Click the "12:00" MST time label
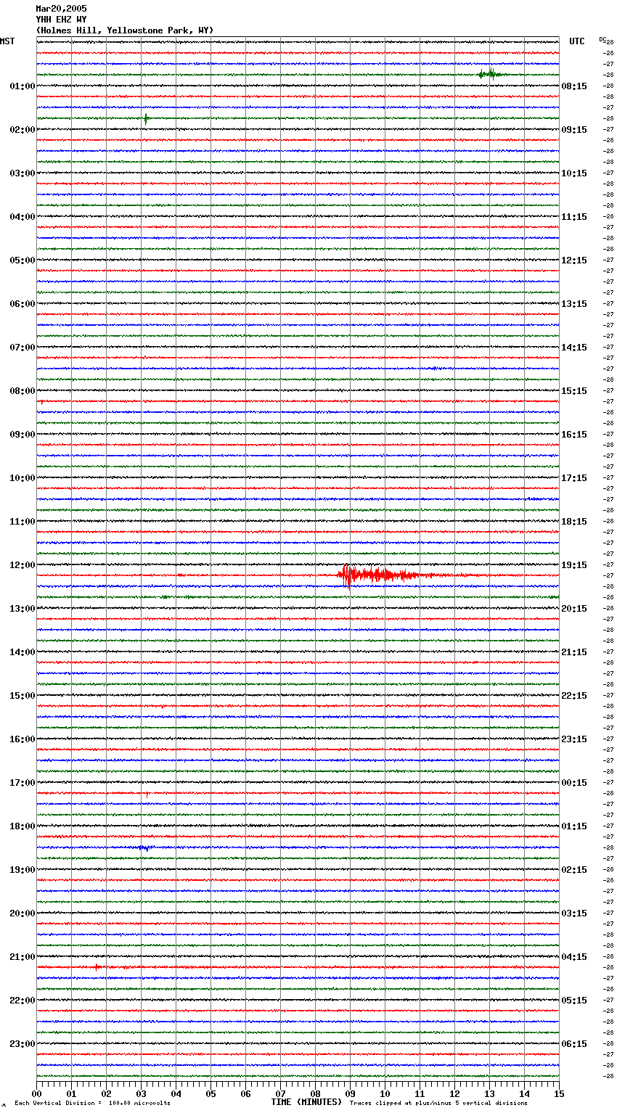Image resolution: width=617 pixels, height=1113 pixels. coord(23,565)
